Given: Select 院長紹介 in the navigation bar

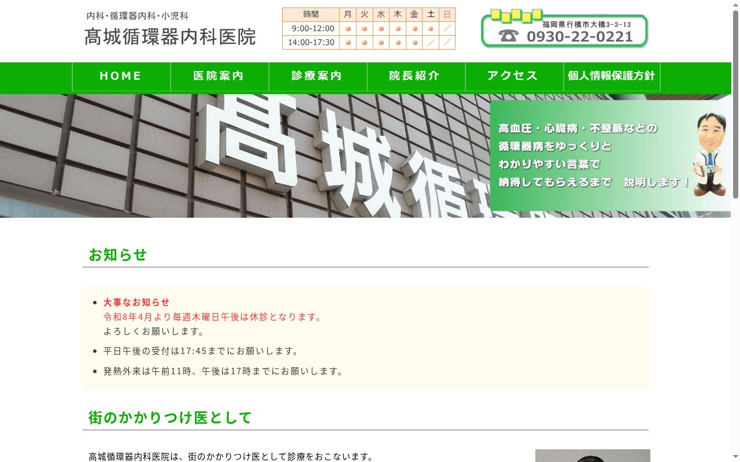Looking at the screenshot, I should [416, 77].
